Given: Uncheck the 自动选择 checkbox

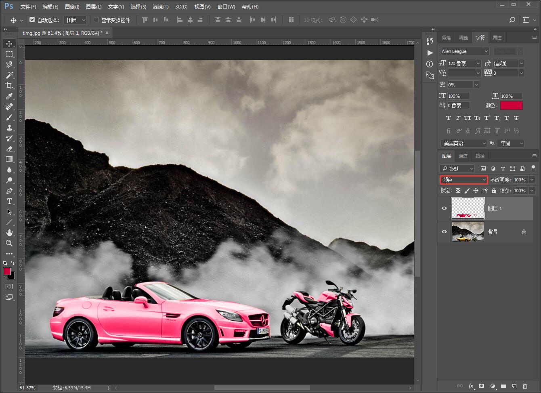Looking at the screenshot, I should coord(32,20).
